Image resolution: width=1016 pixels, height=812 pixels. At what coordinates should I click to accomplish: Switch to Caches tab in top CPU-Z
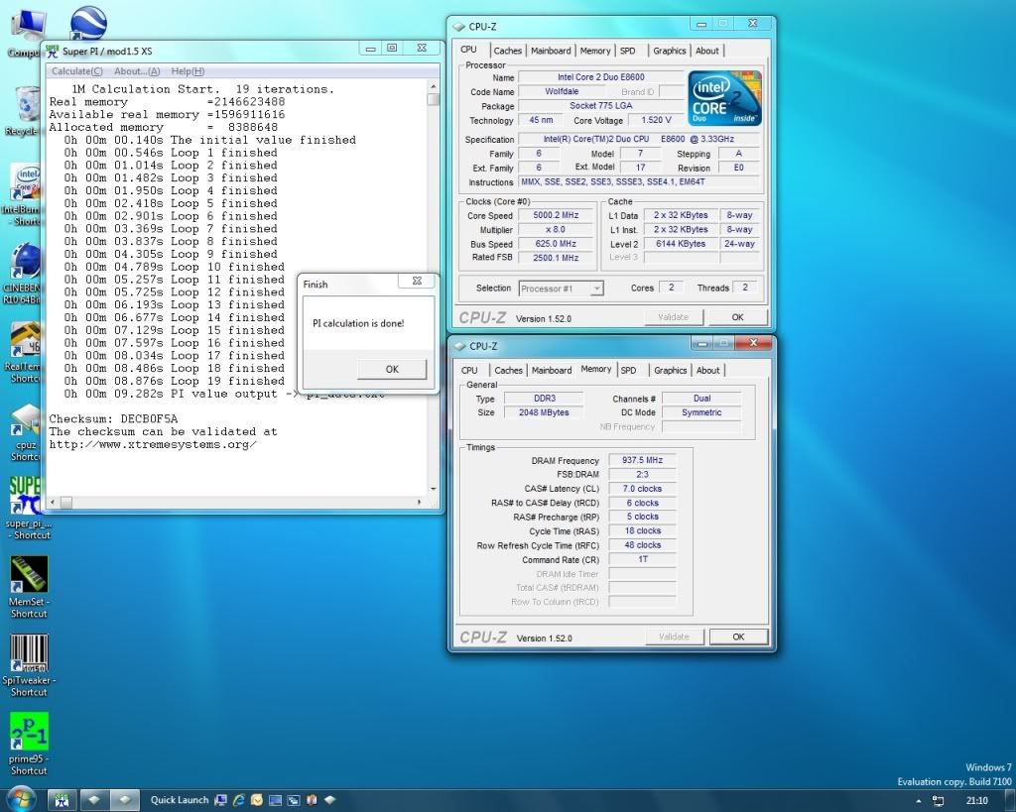point(507,51)
